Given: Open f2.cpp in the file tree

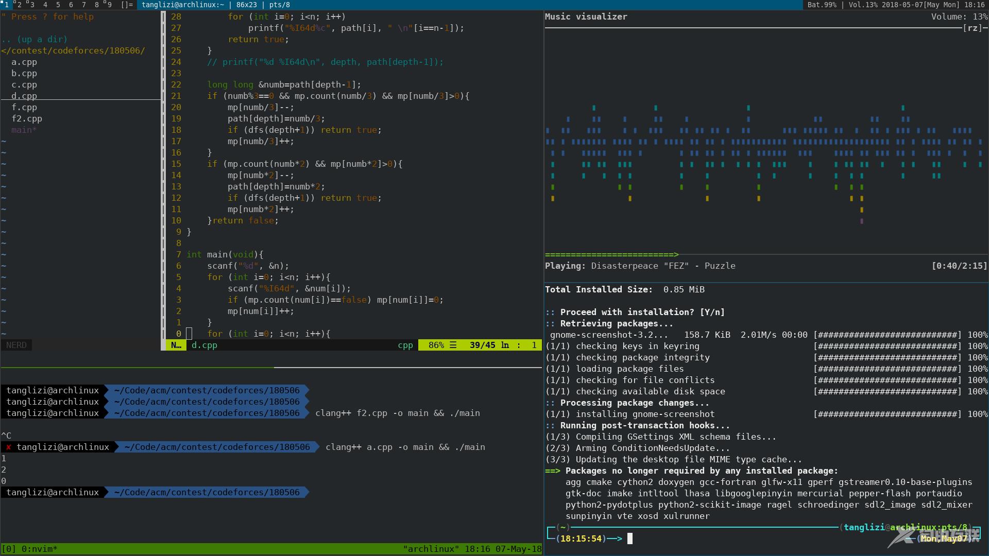Looking at the screenshot, I should pyautogui.click(x=27, y=118).
